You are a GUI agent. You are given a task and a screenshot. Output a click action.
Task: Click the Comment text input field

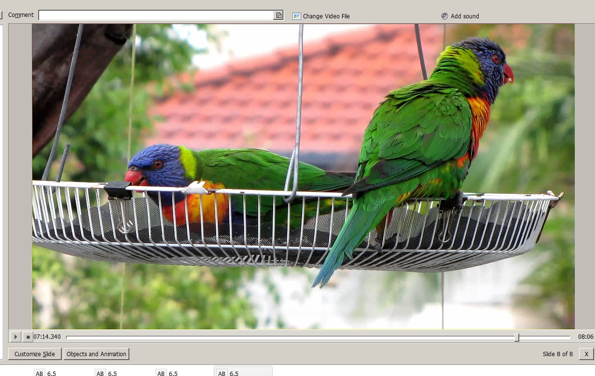(x=156, y=15)
